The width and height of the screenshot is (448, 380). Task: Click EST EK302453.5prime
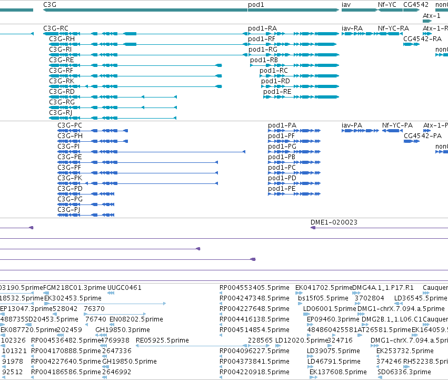point(73,298)
